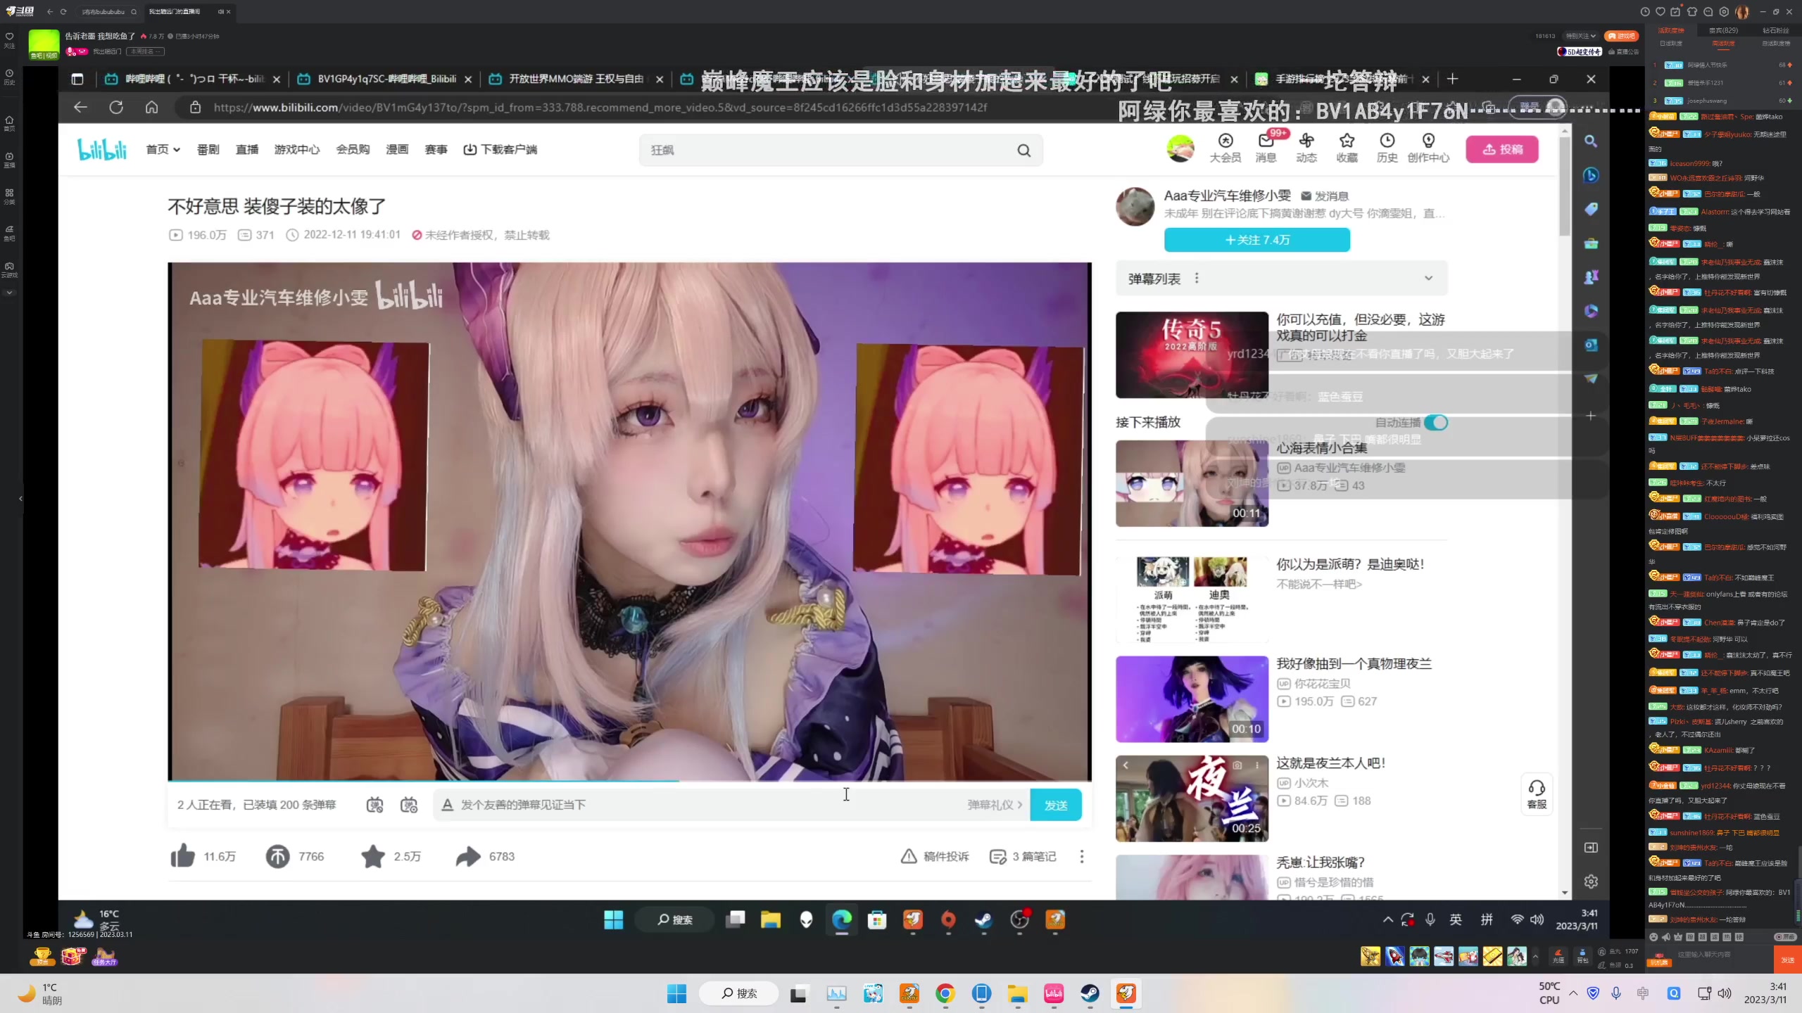1802x1013 pixels.
Task: Open Edge sidebar settings gear at bottom
Action: [1591, 881]
